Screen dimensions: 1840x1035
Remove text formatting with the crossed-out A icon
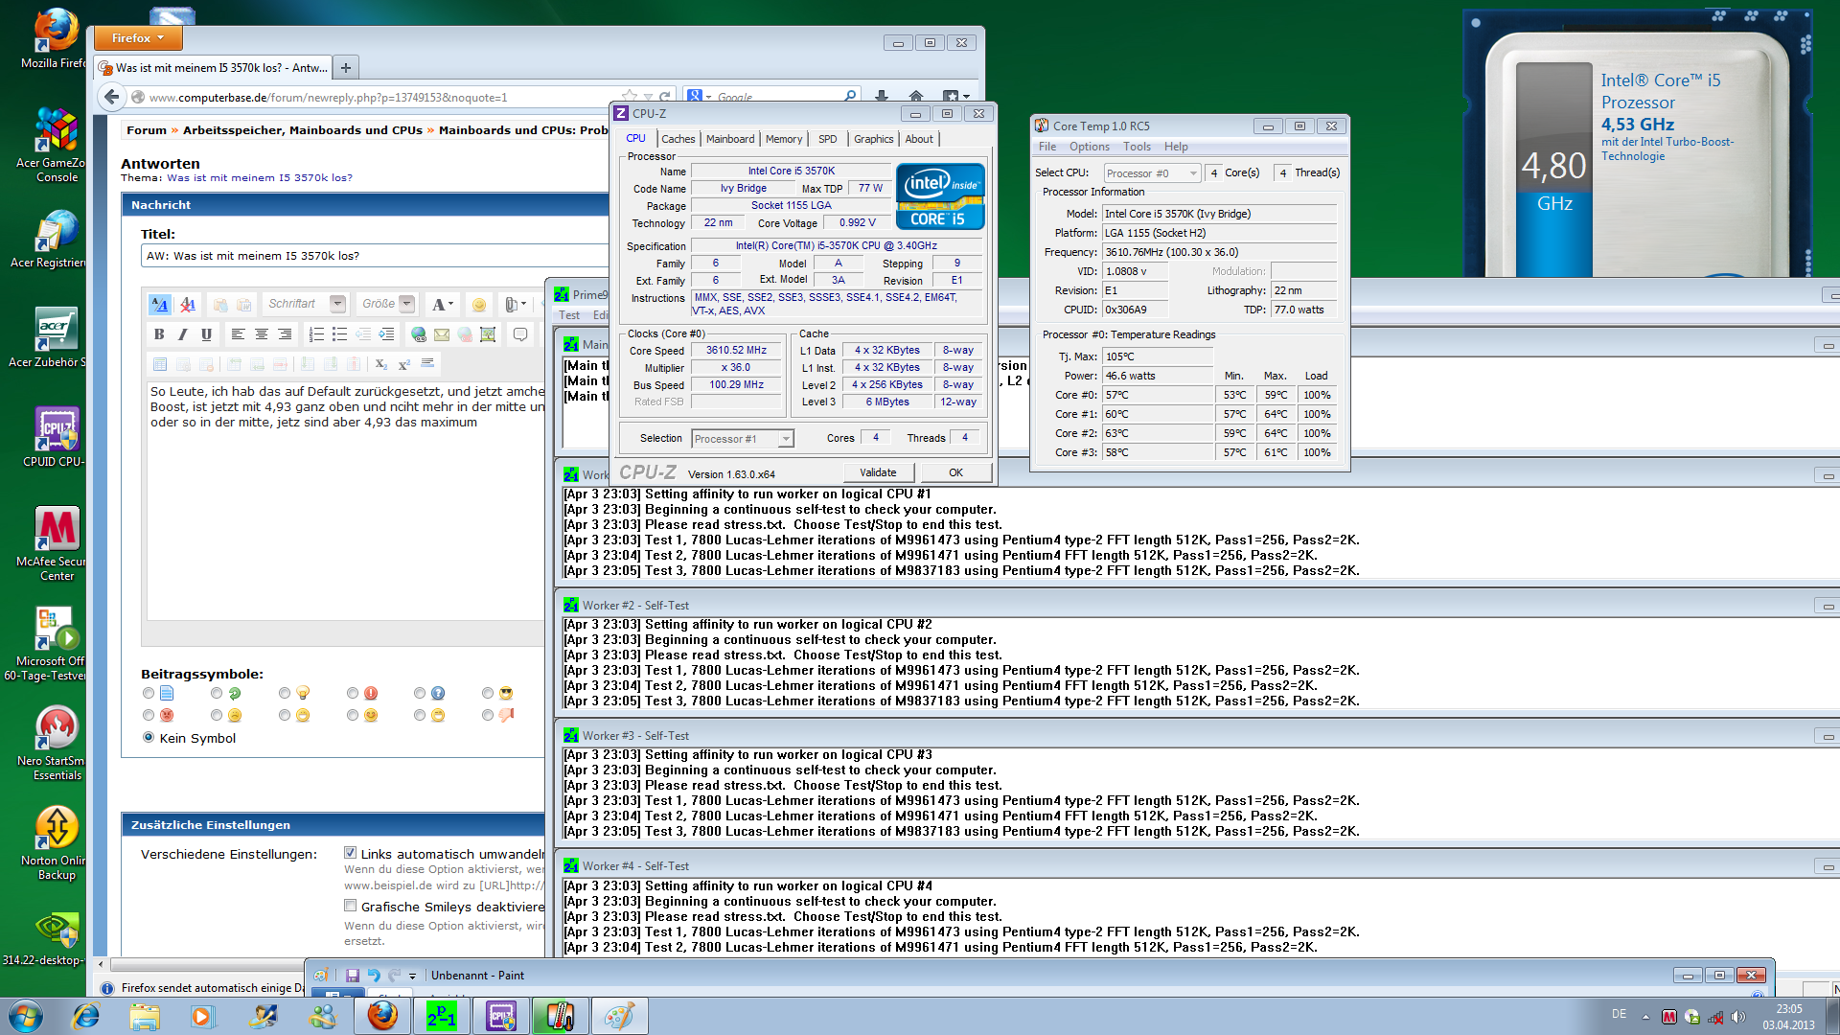click(188, 305)
